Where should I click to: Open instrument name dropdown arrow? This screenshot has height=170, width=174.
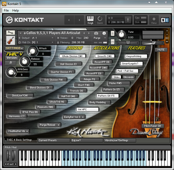(x=20, y=33)
